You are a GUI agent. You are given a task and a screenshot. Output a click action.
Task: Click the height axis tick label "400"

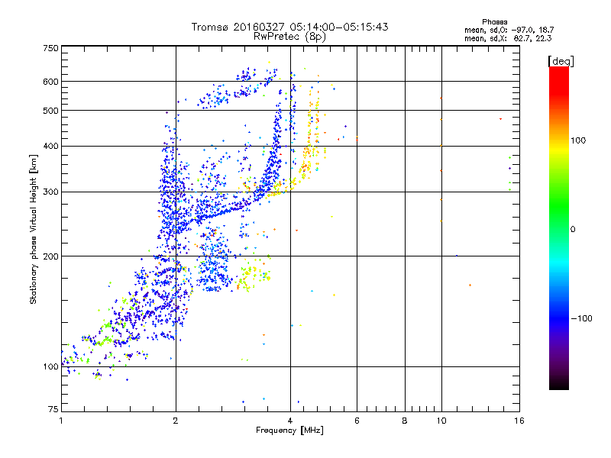tap(50, 147)
